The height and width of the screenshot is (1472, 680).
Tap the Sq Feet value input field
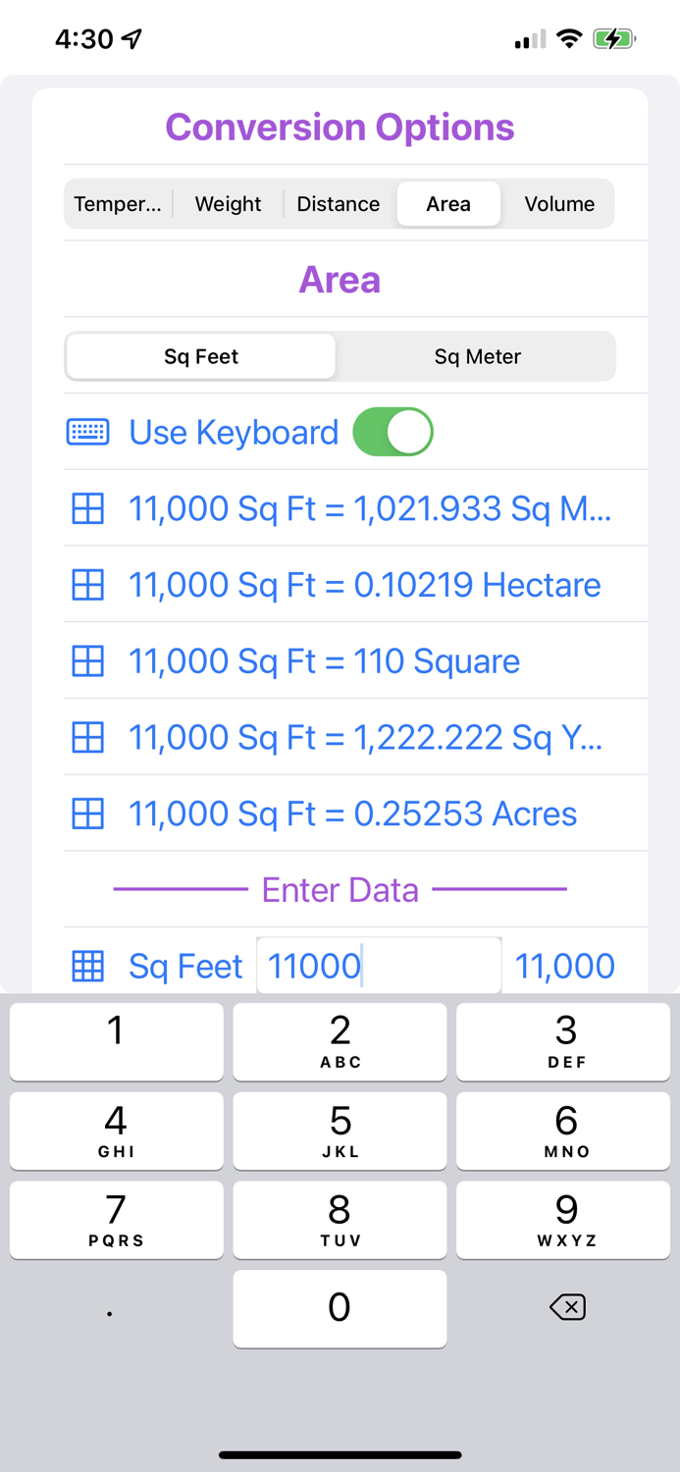click(379, 966)
